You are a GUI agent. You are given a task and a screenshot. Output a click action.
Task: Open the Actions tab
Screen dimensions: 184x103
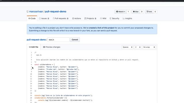(x=76, y=18)
